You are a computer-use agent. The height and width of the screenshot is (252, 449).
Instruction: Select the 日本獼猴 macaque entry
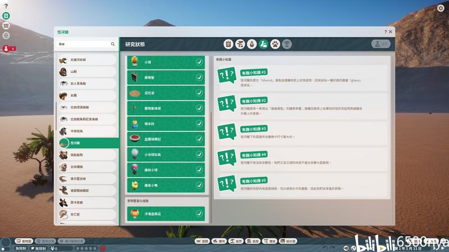tap(88, 167)
